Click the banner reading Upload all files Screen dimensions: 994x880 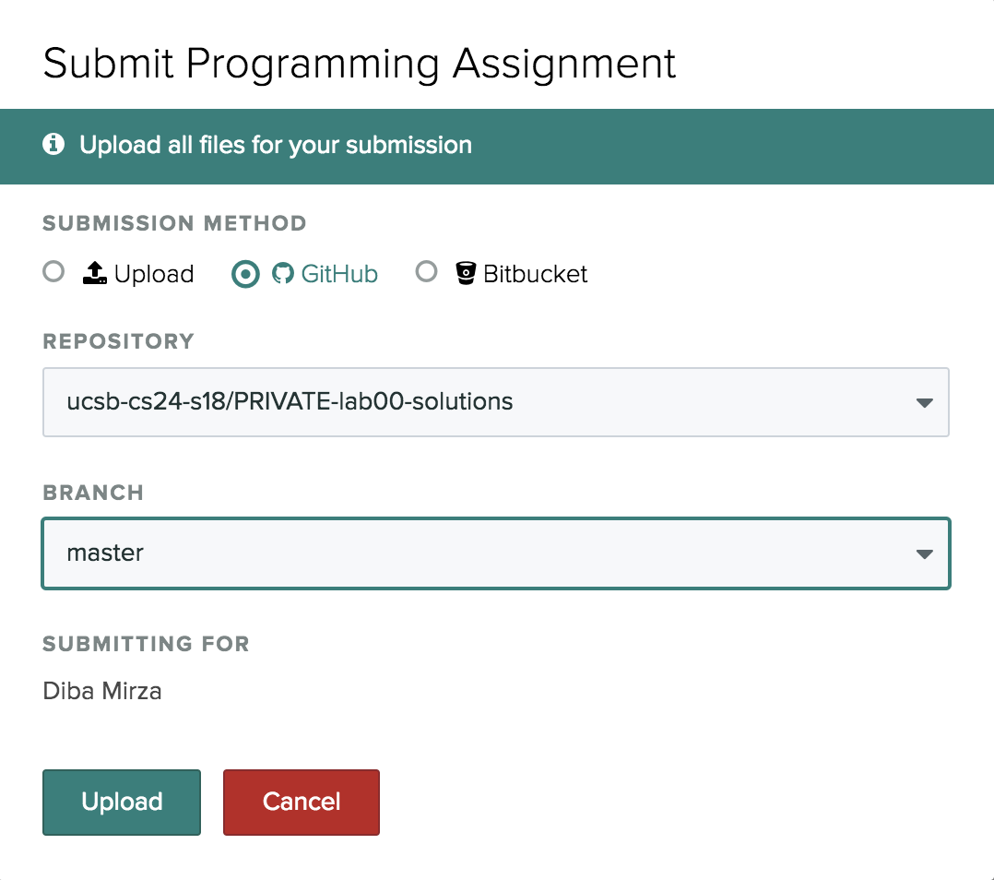(275, 145)
